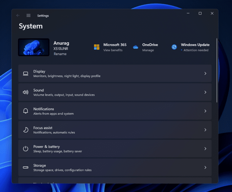Open the hamburger navigation menu
232x192 pixels.
28,15
